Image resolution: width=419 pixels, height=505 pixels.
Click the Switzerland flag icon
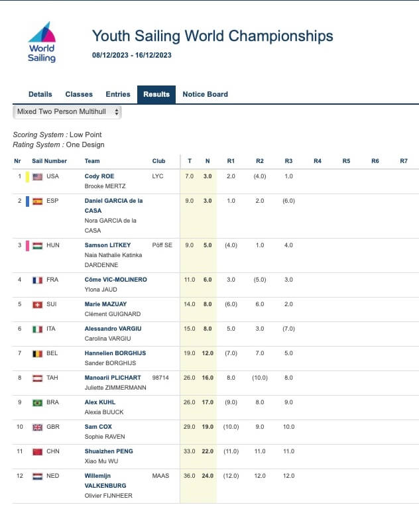[x=38, y=305]
